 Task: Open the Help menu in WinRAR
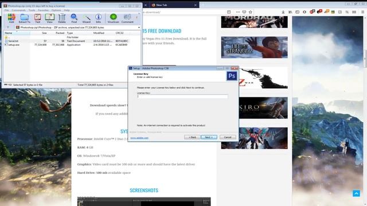tap(67, 10)
